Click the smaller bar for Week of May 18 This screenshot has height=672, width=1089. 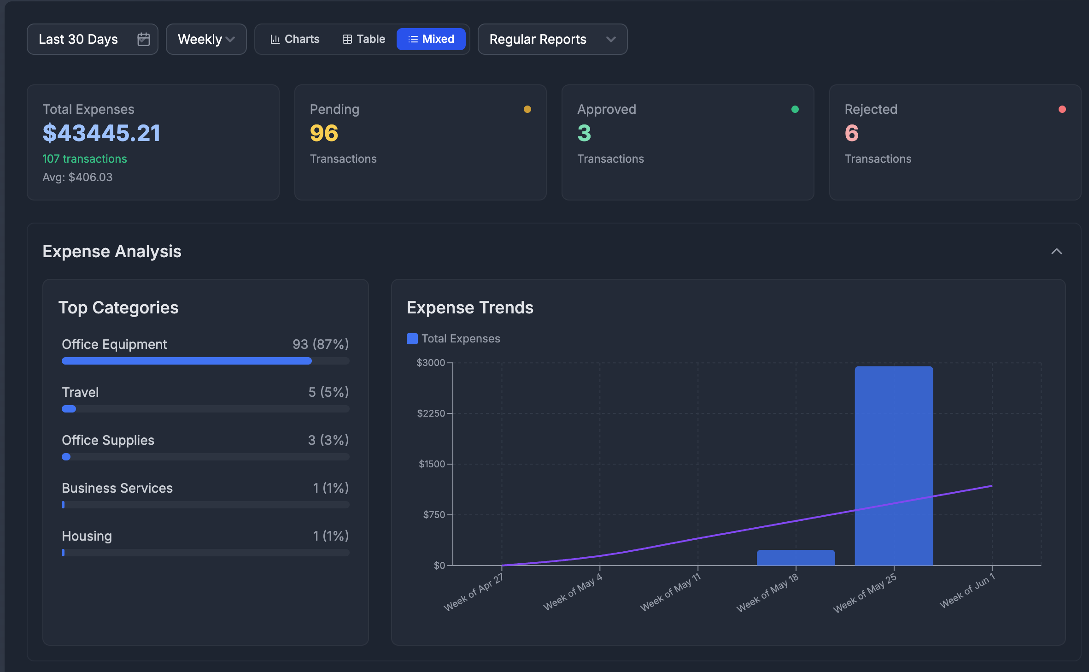click(795, 558)
